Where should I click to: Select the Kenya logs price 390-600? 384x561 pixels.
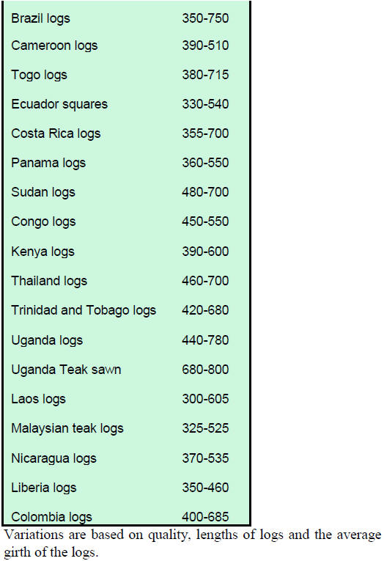(x=205, y=252)
